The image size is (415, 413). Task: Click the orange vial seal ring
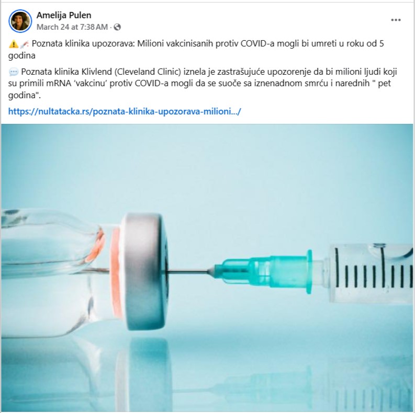[116, 272]
